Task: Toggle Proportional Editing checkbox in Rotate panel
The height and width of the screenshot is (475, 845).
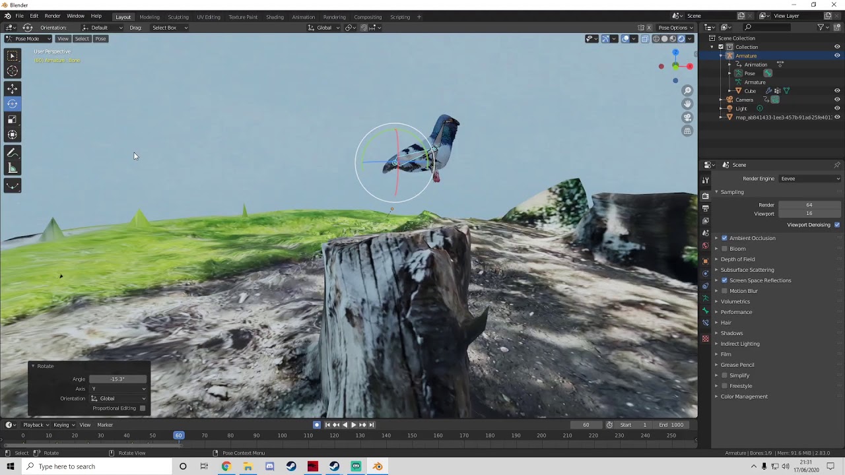Action: pyautogui.click(x=143, y=408)
